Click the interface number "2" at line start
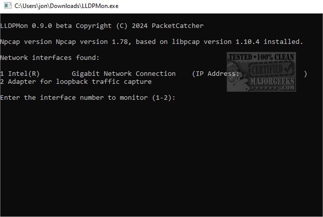This screenshot has width=323, height=217. [2, 81]
